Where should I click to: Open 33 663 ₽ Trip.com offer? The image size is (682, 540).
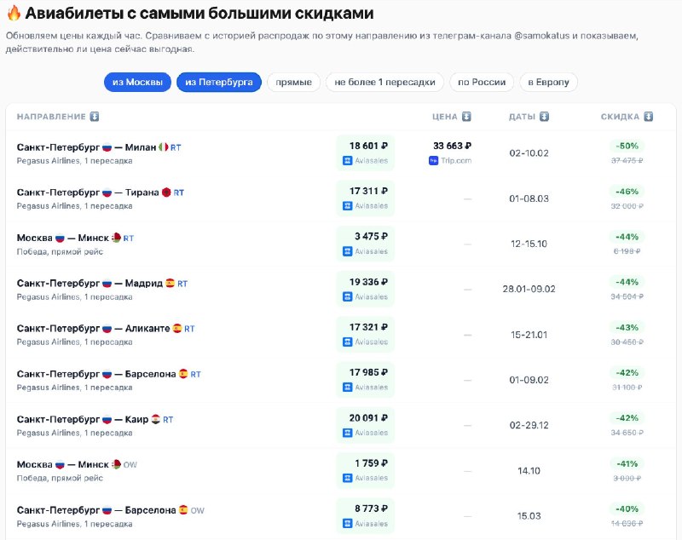click(451, 153)
